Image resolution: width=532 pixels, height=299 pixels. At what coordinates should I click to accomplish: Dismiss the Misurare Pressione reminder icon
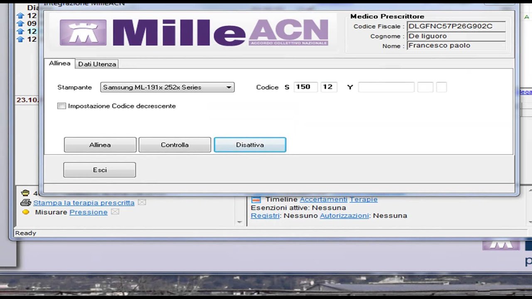coord(115,212)
